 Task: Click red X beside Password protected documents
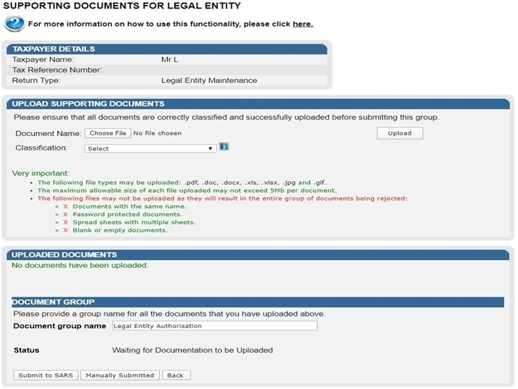tap(66, 214)
